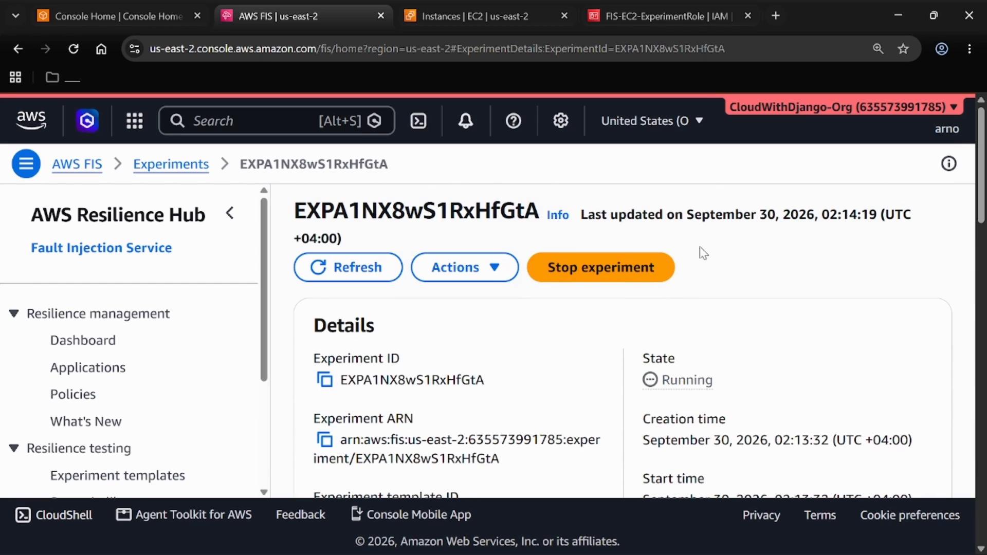
Task: Open the info panel circle icon
Action: (949, 164)
